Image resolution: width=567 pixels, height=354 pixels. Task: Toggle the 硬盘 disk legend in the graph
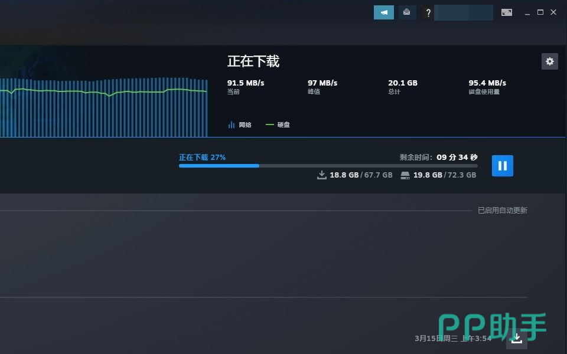click(x=278, y=125)
